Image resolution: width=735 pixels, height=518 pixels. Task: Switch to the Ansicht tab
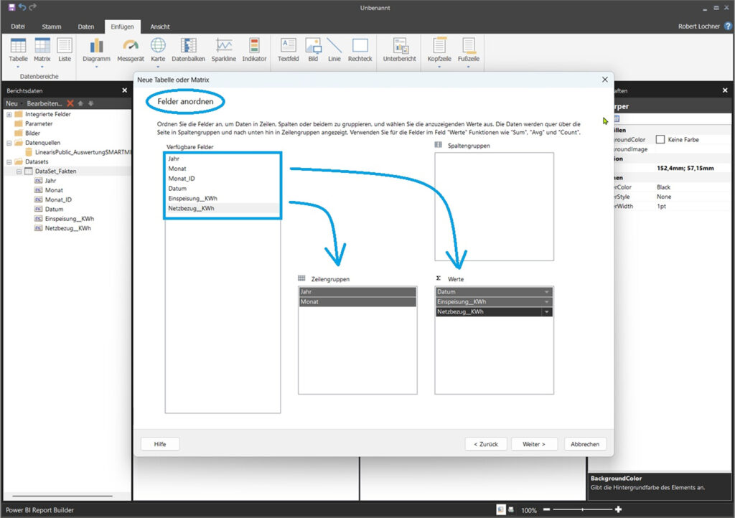point(160,27)
